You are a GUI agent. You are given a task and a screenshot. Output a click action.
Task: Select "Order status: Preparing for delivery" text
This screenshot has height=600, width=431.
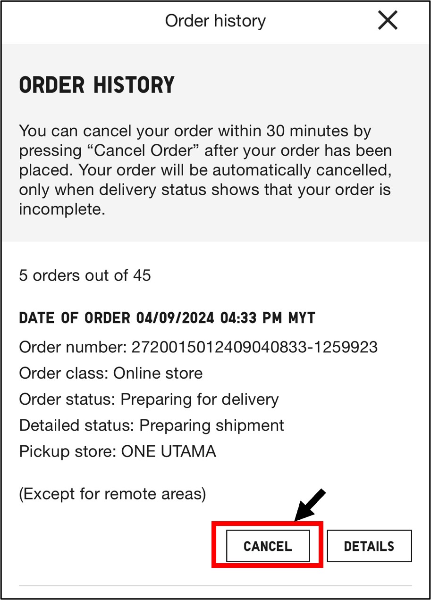pos(149,399)
